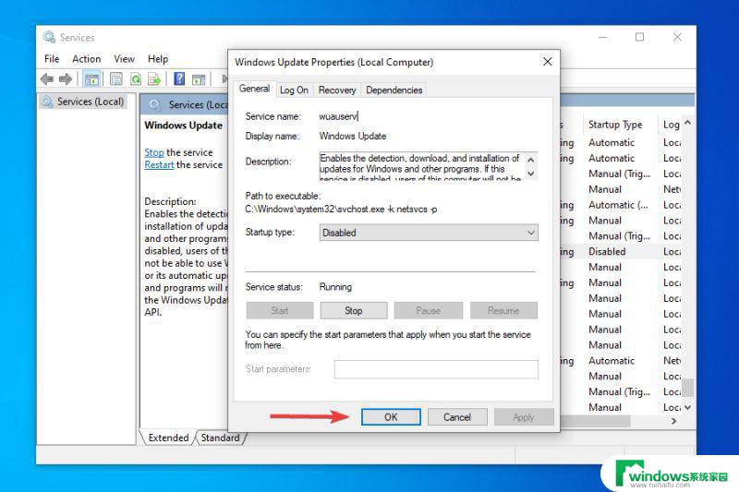Viewport: 739px width, 492px height.
Task: Click the Back arrow in Services toolbar
Action: pos(47,79)
